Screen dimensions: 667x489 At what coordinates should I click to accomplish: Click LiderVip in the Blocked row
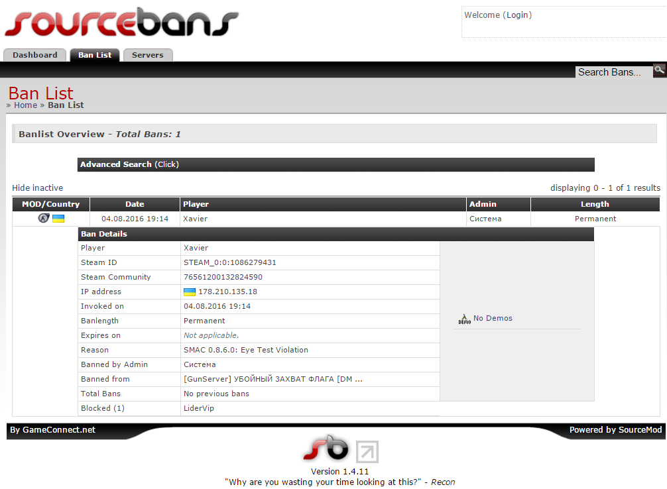(x=199, y=408)
